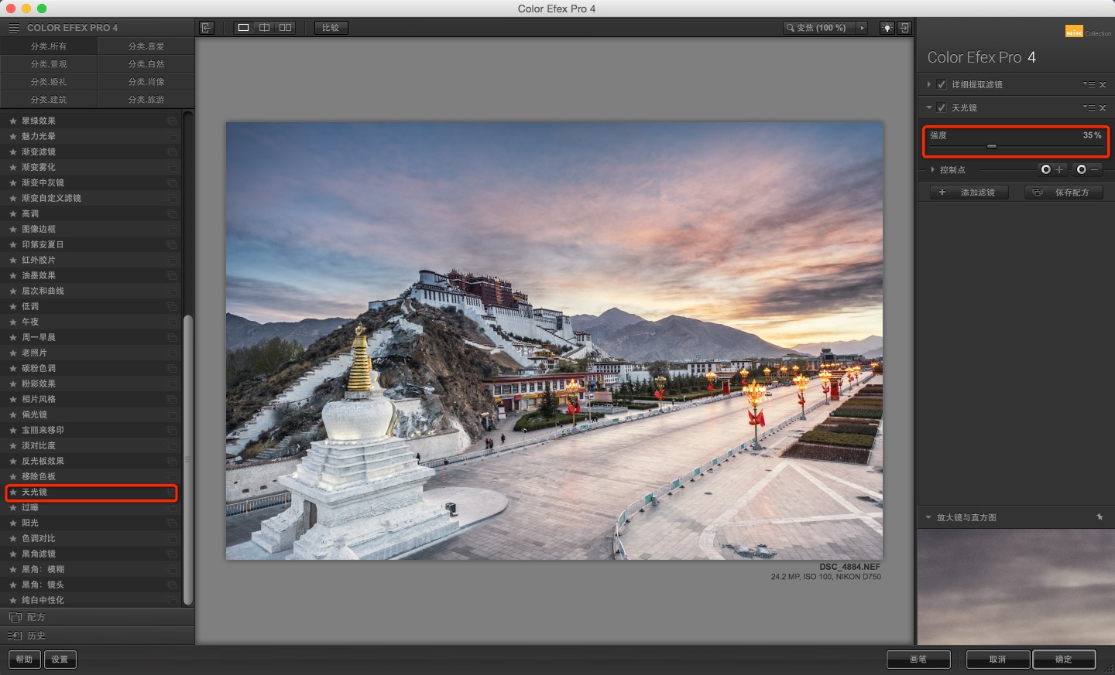Favorite star for 渐变滤镜 filter
1115x675 pixels.
pos(13,152)
